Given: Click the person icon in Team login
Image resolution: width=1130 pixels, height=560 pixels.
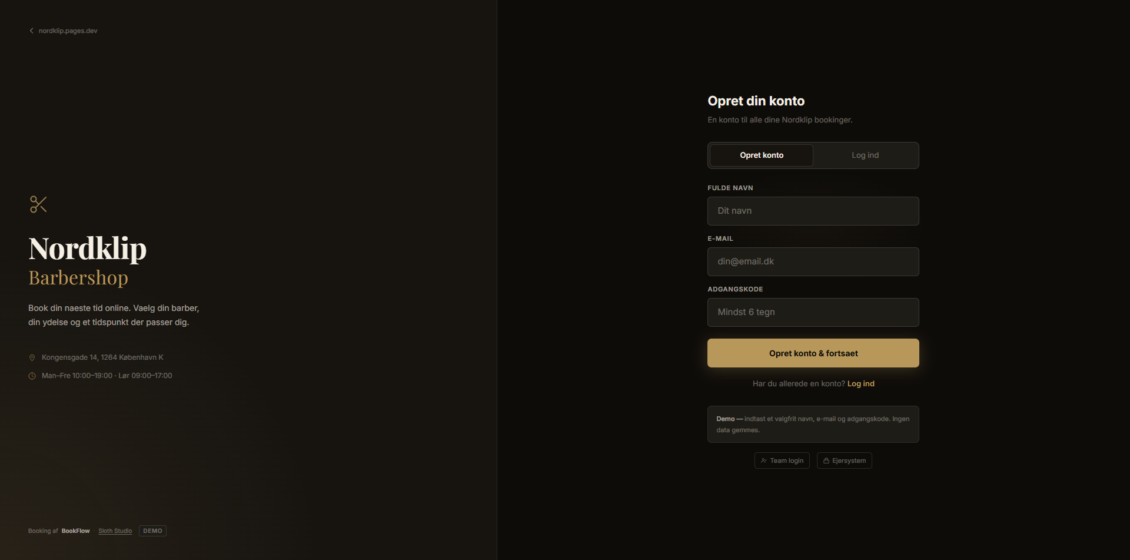Looking at the screenshot, I should [x=763, y=460].
